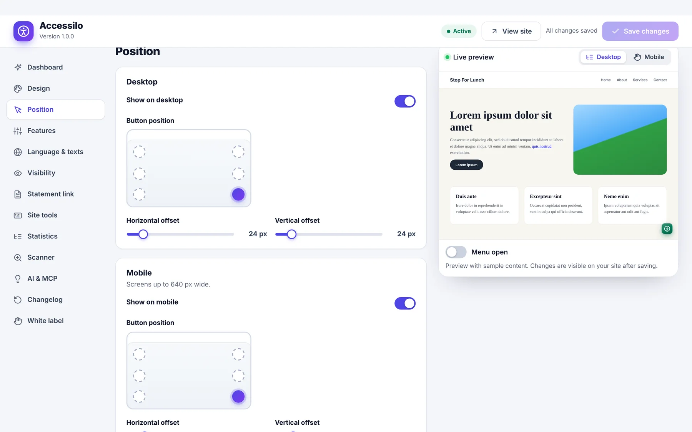Select top-left desktop button position

[139, 152]
